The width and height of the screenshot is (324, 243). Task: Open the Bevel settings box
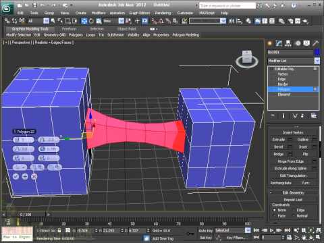pos(290,146)
